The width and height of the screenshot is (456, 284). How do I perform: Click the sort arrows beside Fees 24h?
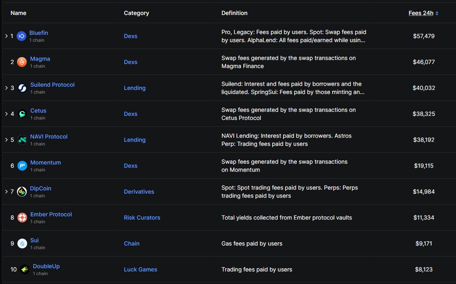click(x=437, y=13)
